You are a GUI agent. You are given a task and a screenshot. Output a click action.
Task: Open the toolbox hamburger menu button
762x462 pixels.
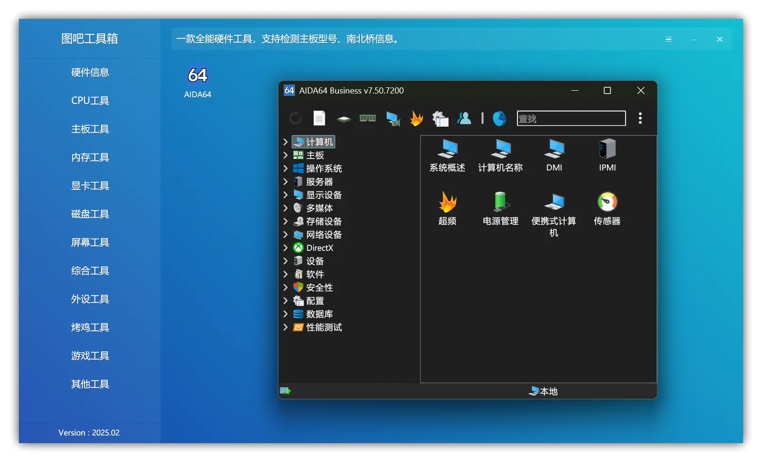[669, 39]
